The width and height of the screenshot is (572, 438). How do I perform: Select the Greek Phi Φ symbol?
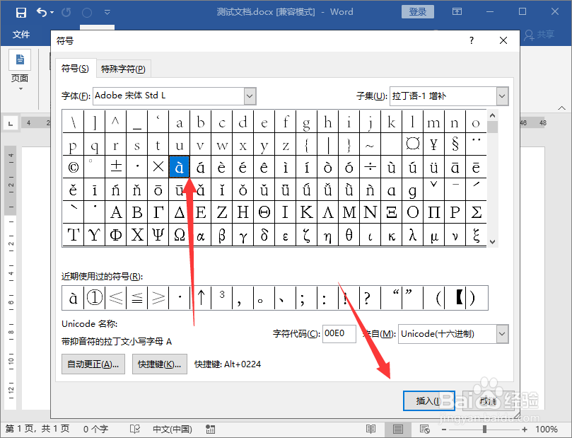(x=116, y=235)
